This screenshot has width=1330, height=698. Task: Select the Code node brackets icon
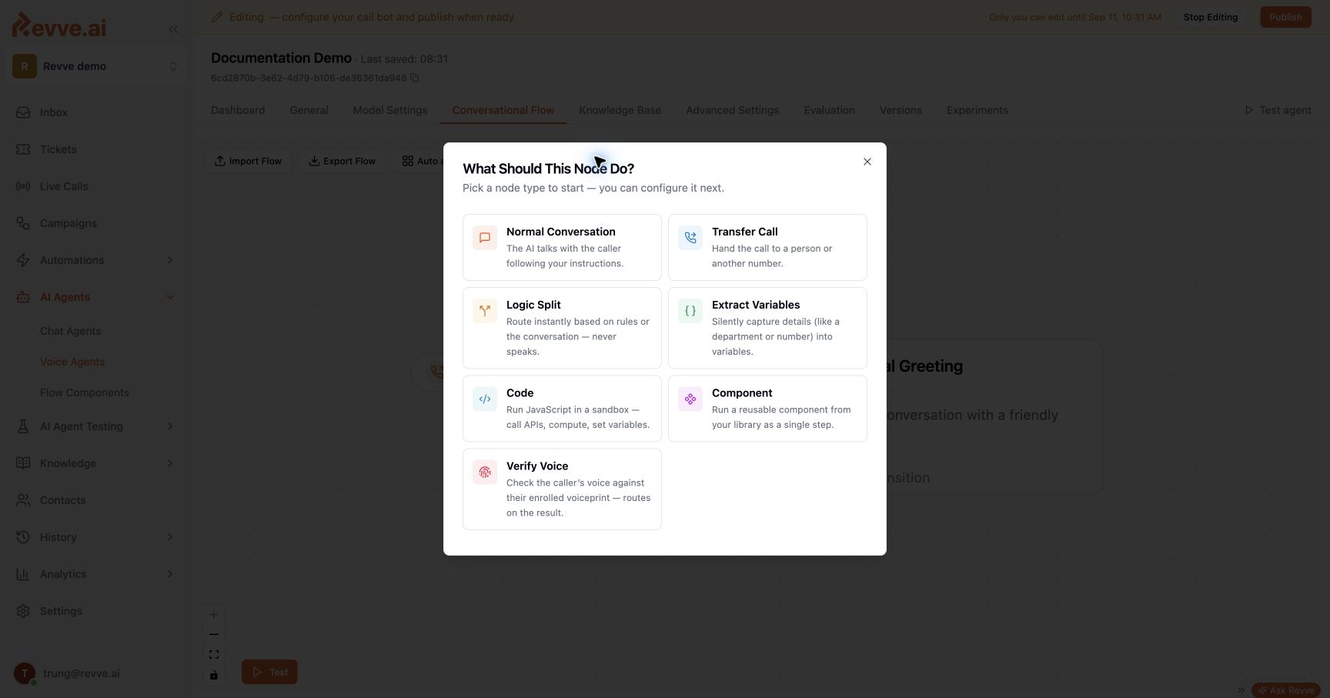pos(485,399)
